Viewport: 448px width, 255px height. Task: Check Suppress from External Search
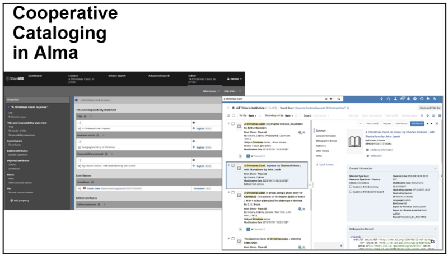[351, 192]
